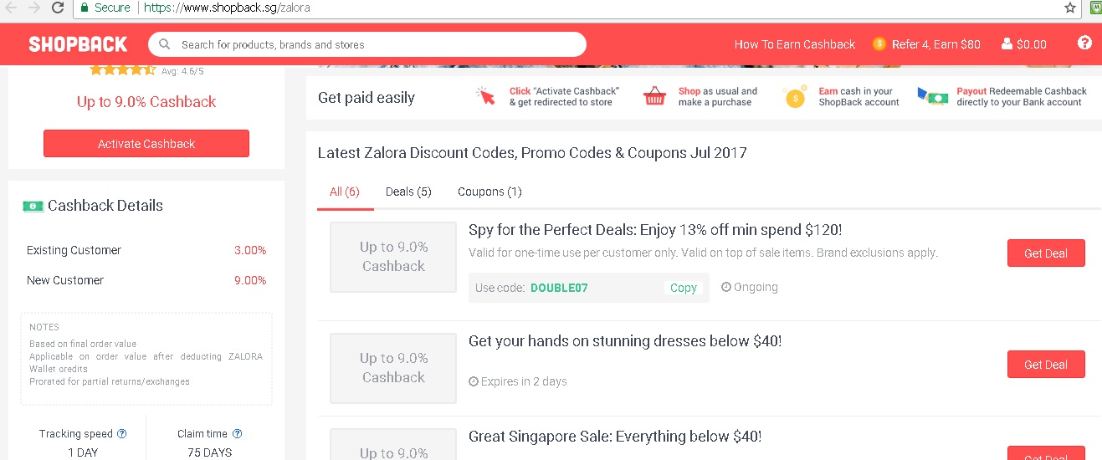
Task: Switch to the Coupons (1) tab
Action: [x=489, y=192]
